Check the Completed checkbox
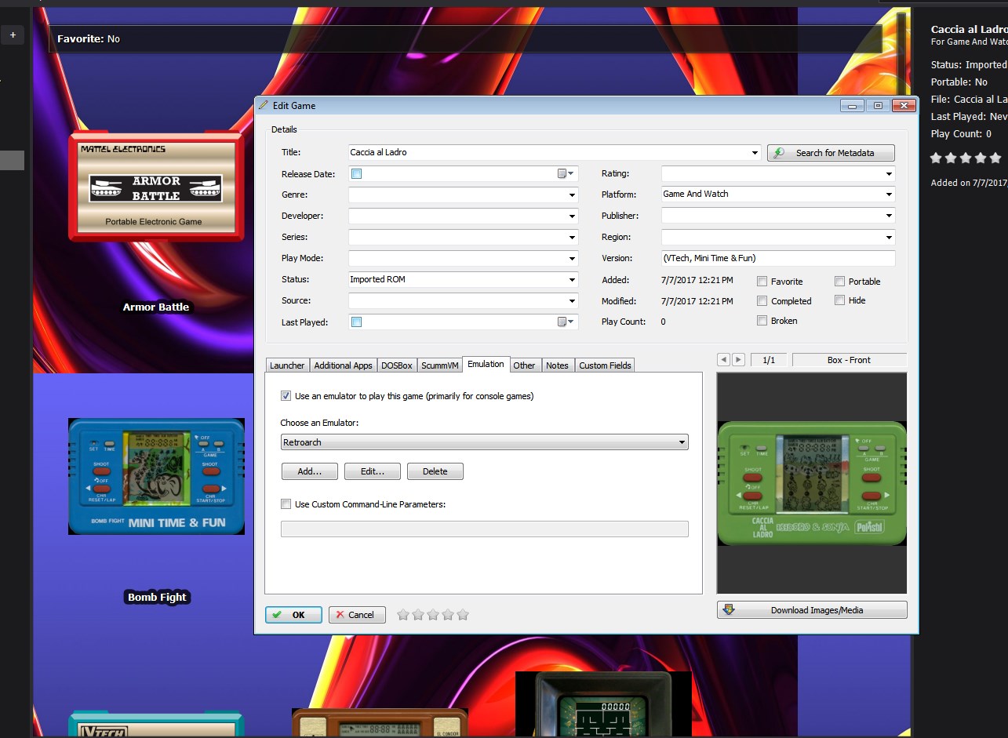The height and width of the screenshot is (738, 1008). point(762,300)
